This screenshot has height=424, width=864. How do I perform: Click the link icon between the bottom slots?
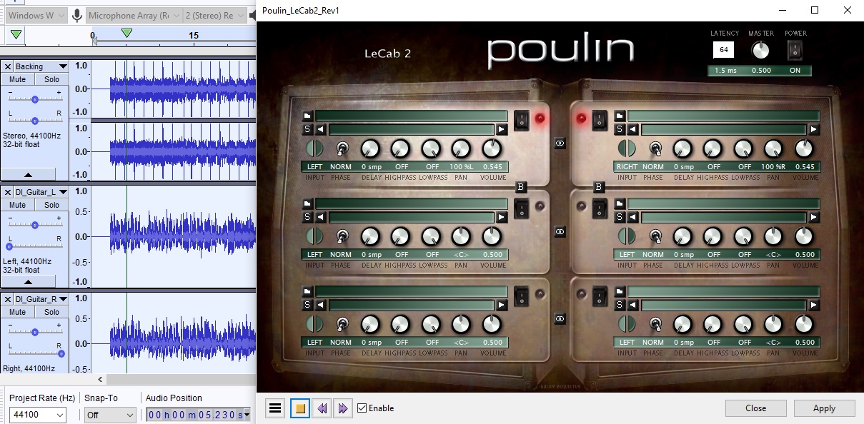pyautogui.click(x=560, y=319)
